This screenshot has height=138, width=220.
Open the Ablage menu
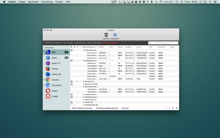[x=22, y=2]
